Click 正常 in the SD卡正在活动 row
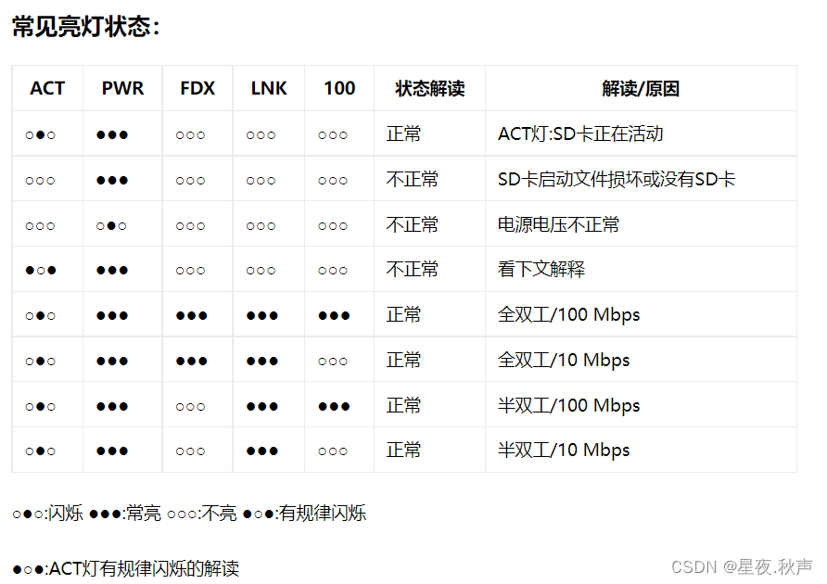 (x=403, y=134)
